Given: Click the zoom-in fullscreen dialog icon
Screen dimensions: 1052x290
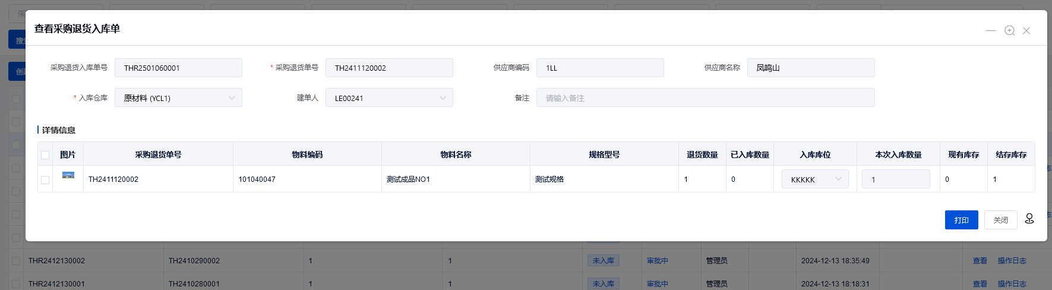Looking at the screenshot, I should [1009, 30].
